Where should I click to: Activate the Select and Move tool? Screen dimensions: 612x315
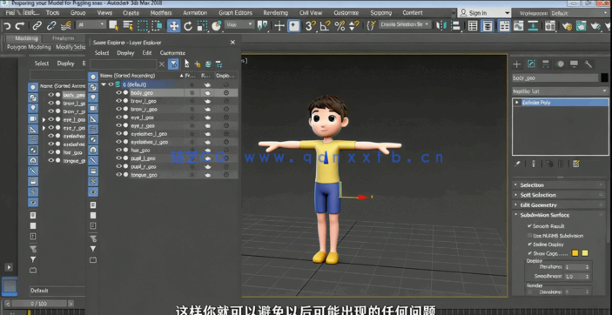click(174, 26)
